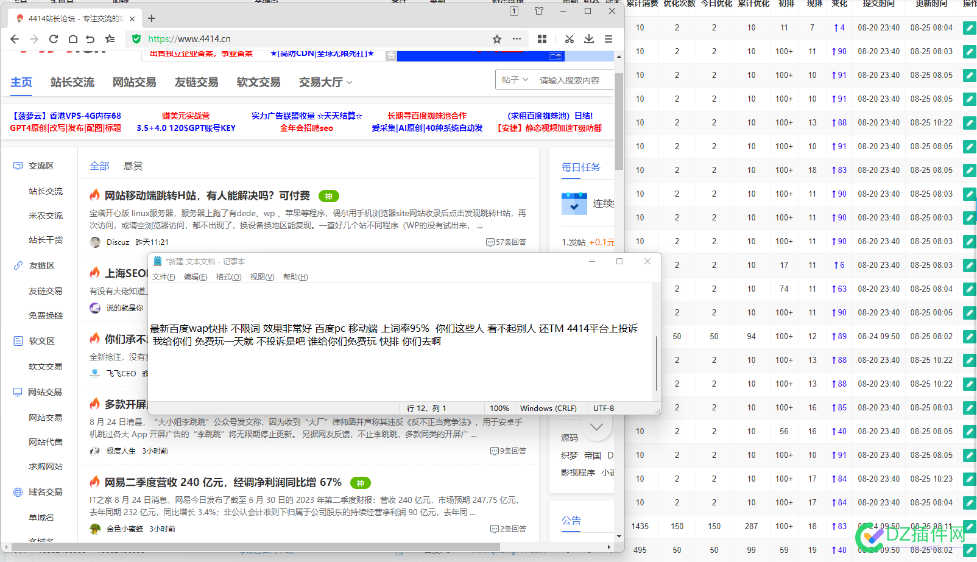This screenshot has width=977, height=562.
Task: Open the 米农交流 sidebar item
Action: pyautogui.click(x=46, y=216)
